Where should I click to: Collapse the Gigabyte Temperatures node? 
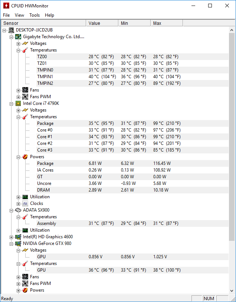[x=18, y=50]
